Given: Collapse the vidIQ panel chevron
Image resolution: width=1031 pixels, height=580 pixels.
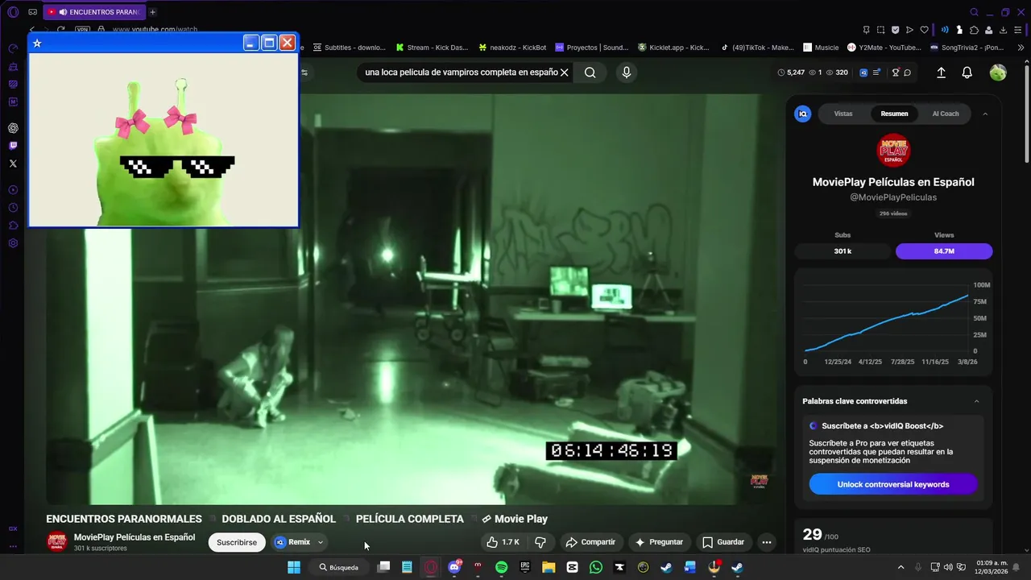Looking at the screenshot, I should click(985, 114).
